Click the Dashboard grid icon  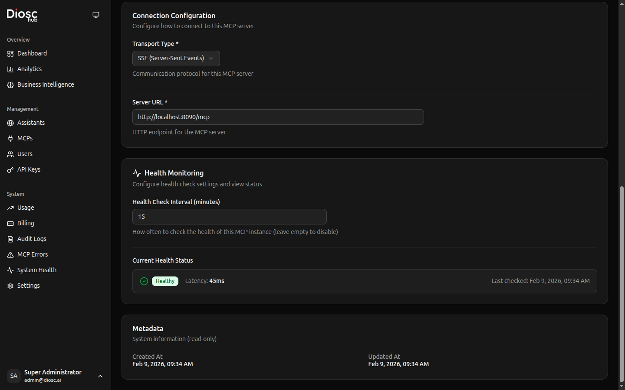10,54
